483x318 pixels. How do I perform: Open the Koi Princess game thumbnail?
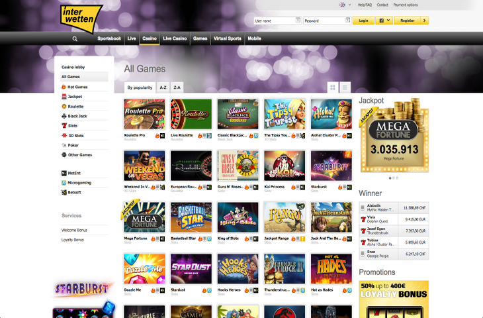285,166
